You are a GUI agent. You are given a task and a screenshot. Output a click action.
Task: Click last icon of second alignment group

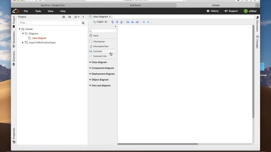pos(137,22)
